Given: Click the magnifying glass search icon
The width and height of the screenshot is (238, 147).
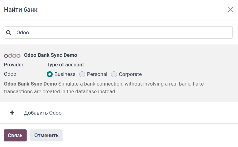Looking at the screenshot, I should 9,32.
